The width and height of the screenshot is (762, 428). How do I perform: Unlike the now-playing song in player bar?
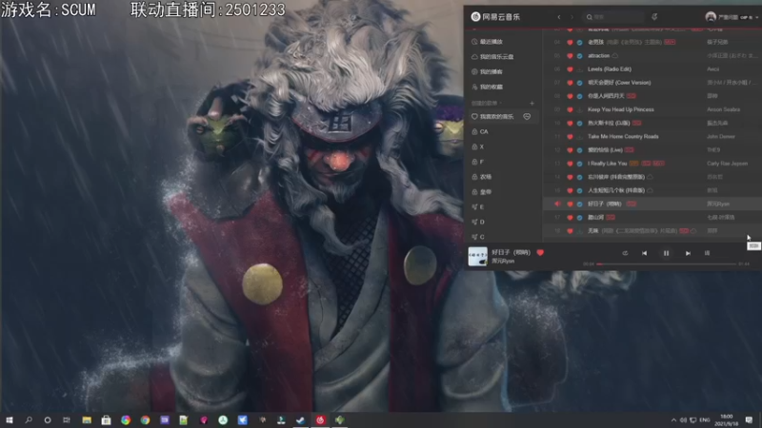pos(540,252)
